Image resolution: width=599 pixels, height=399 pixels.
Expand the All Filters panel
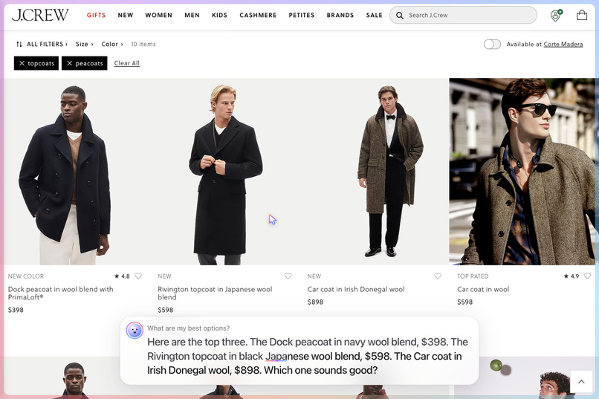(x=42, y=45)
